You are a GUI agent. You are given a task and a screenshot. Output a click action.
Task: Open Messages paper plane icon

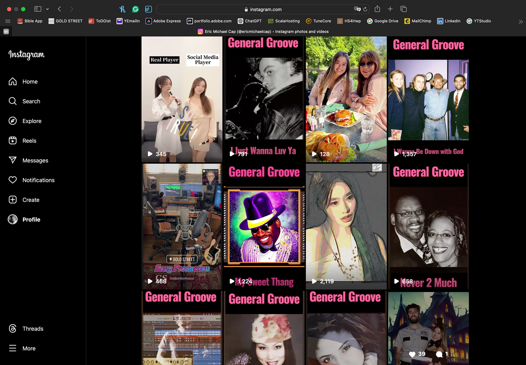coord(13,160)
